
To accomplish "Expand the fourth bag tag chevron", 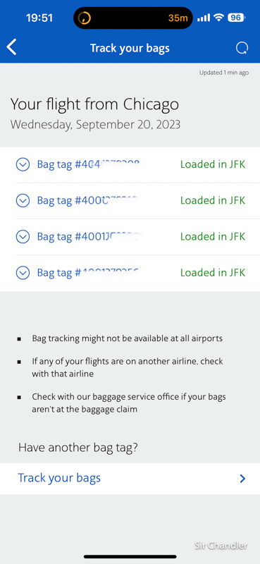I will pyautogui.click(x=23, y=273).
